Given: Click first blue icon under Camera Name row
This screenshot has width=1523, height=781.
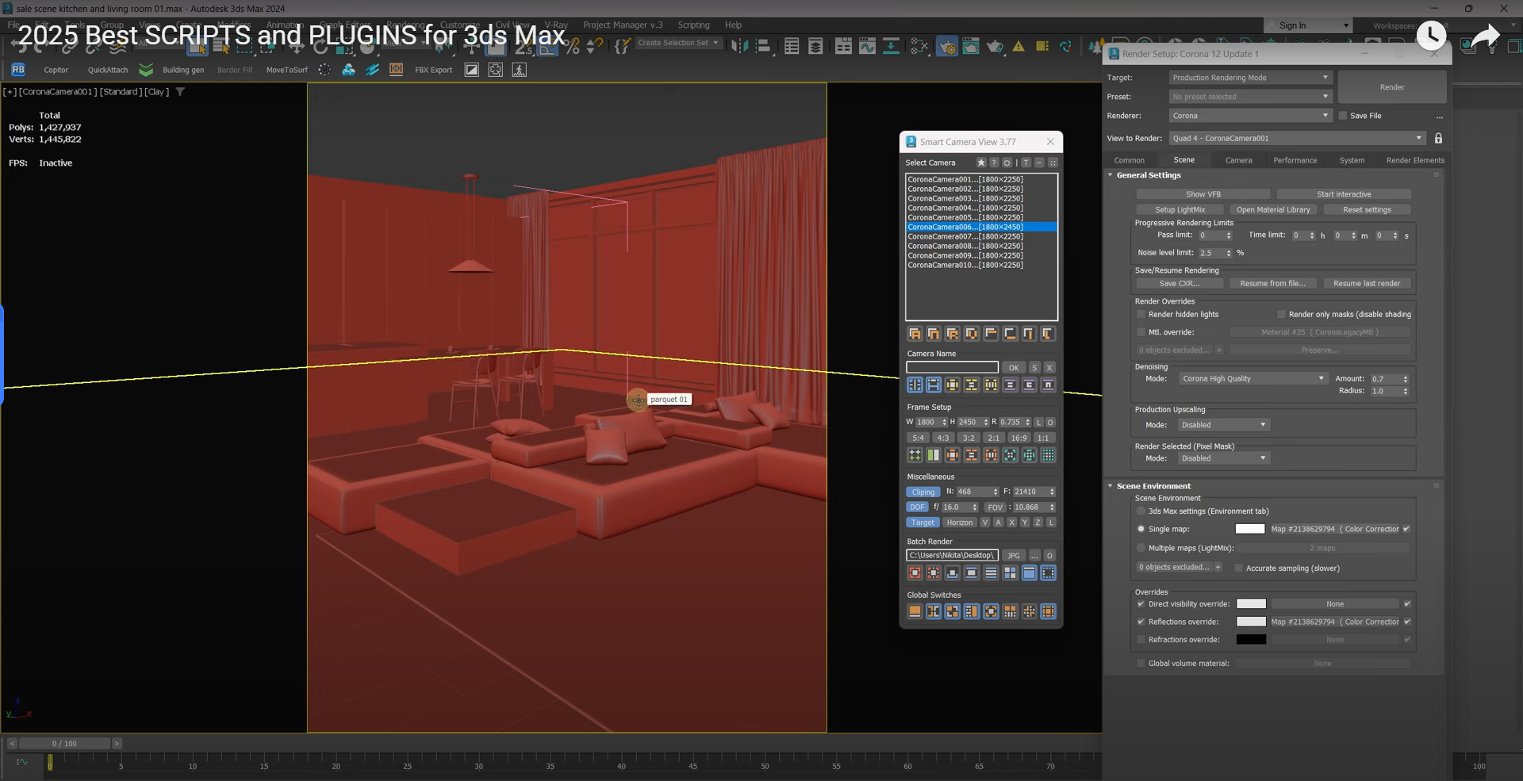Looking at the screenshot, I should click(915, 385).
